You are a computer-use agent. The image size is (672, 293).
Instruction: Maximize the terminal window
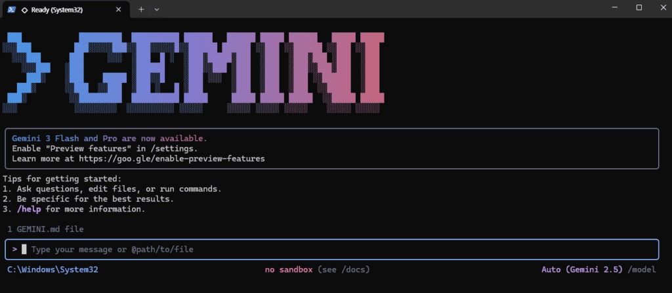point(639,8)
